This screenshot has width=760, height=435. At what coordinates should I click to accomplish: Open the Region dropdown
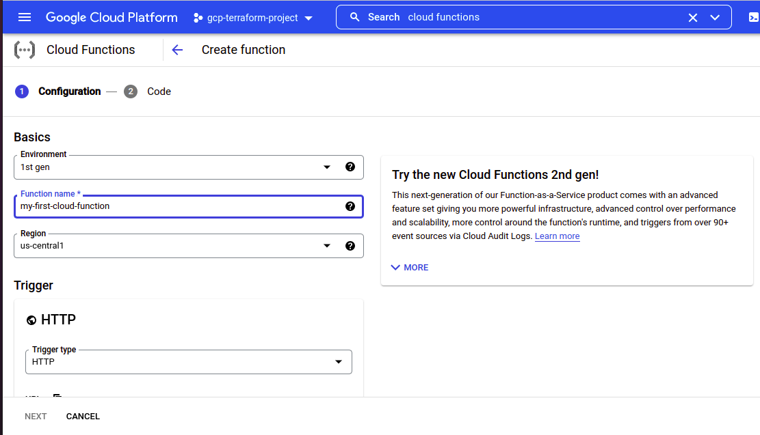coord(189,246)
